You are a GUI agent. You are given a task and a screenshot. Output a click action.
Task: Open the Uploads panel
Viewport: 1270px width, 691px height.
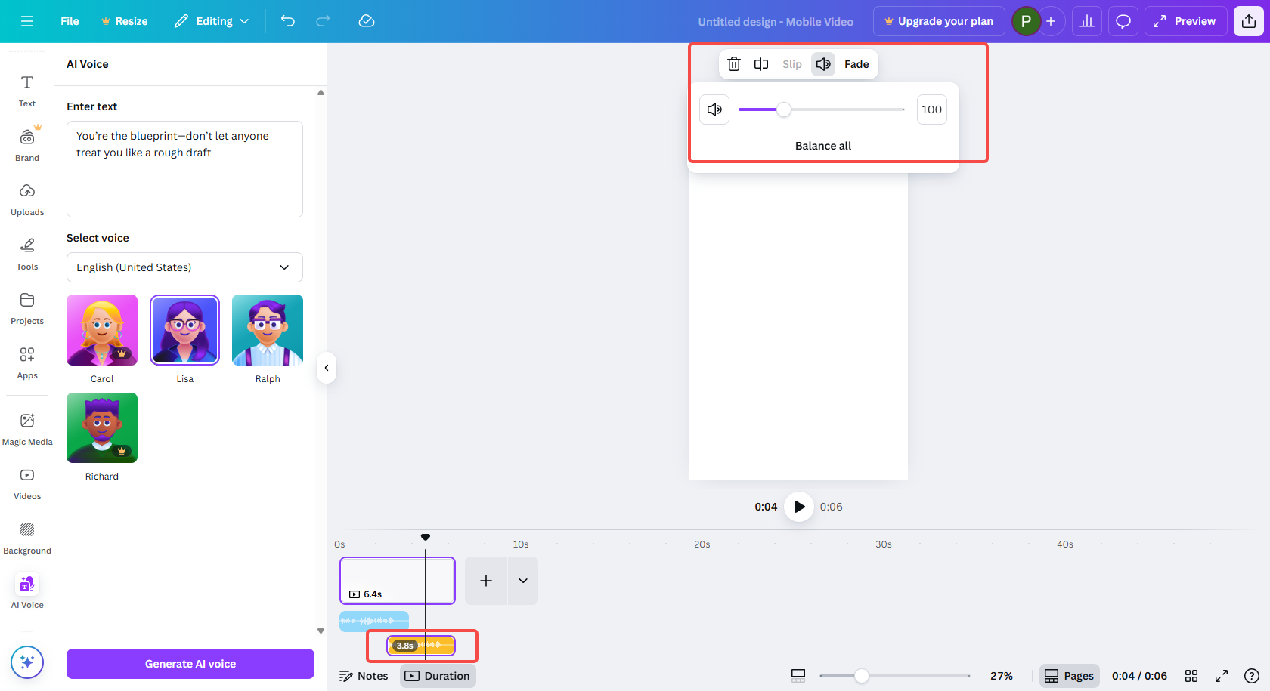pos(26,199)
